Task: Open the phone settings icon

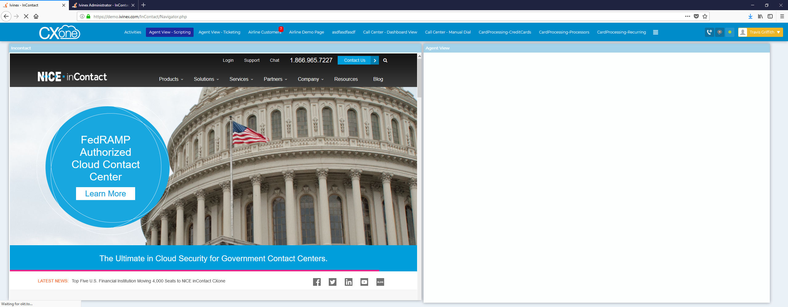Action: [709, 32]
